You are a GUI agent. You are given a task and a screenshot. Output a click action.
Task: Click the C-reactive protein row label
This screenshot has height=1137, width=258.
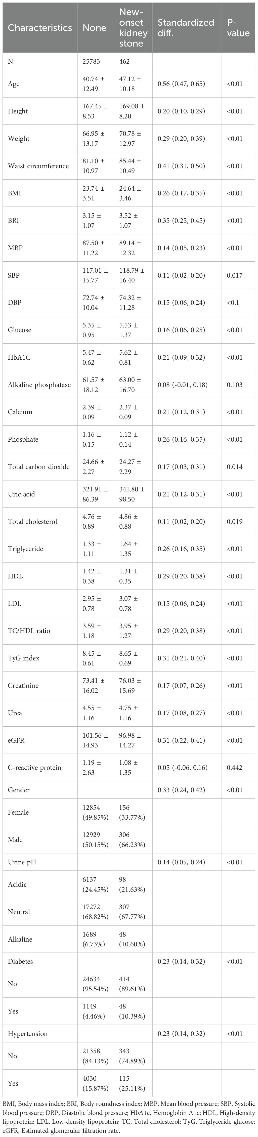pos(35,768)
